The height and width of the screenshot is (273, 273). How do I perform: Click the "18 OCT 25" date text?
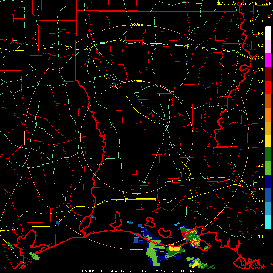(165, 271)
